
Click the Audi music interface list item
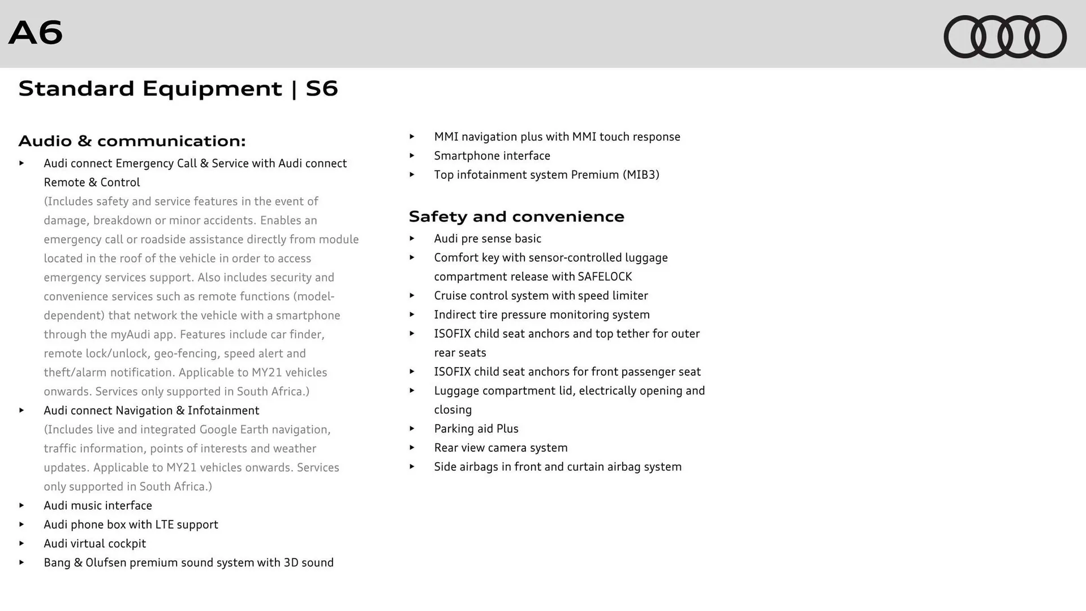point(98,505)
